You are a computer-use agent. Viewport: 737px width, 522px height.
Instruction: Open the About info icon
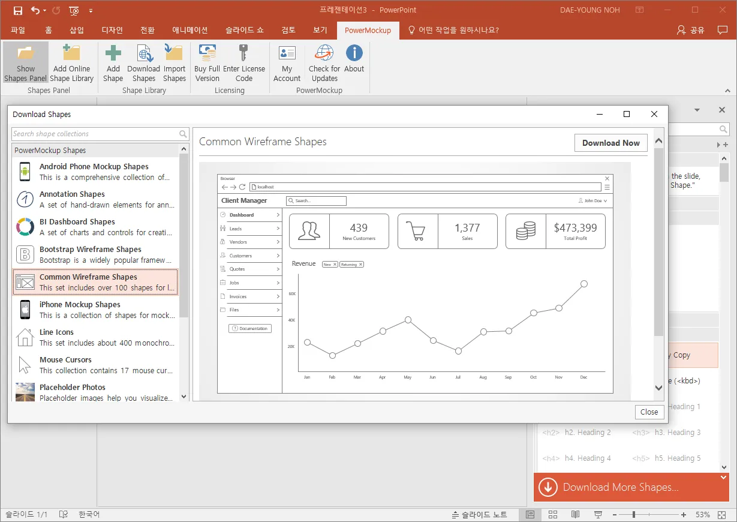(x=354, y=54)
